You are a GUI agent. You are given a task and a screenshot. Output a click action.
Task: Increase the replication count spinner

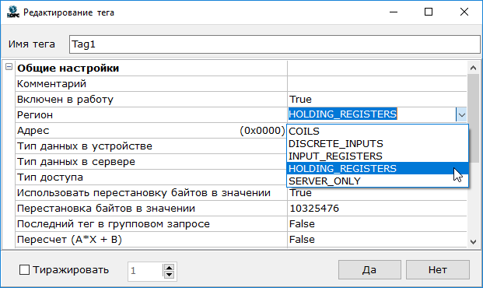click(169, 267)
